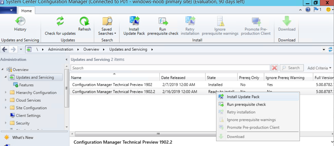The image size is (334, 146).
Task: Select Overview in the tree
Action: (21, 70)
